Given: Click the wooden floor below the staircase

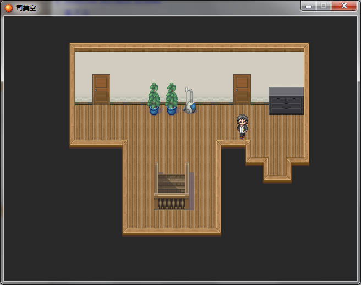Looking at the screenshot, I should [171, 220].
